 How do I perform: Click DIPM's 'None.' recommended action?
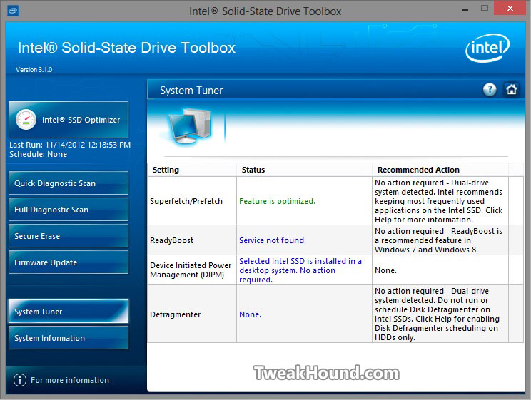(385, 270)
